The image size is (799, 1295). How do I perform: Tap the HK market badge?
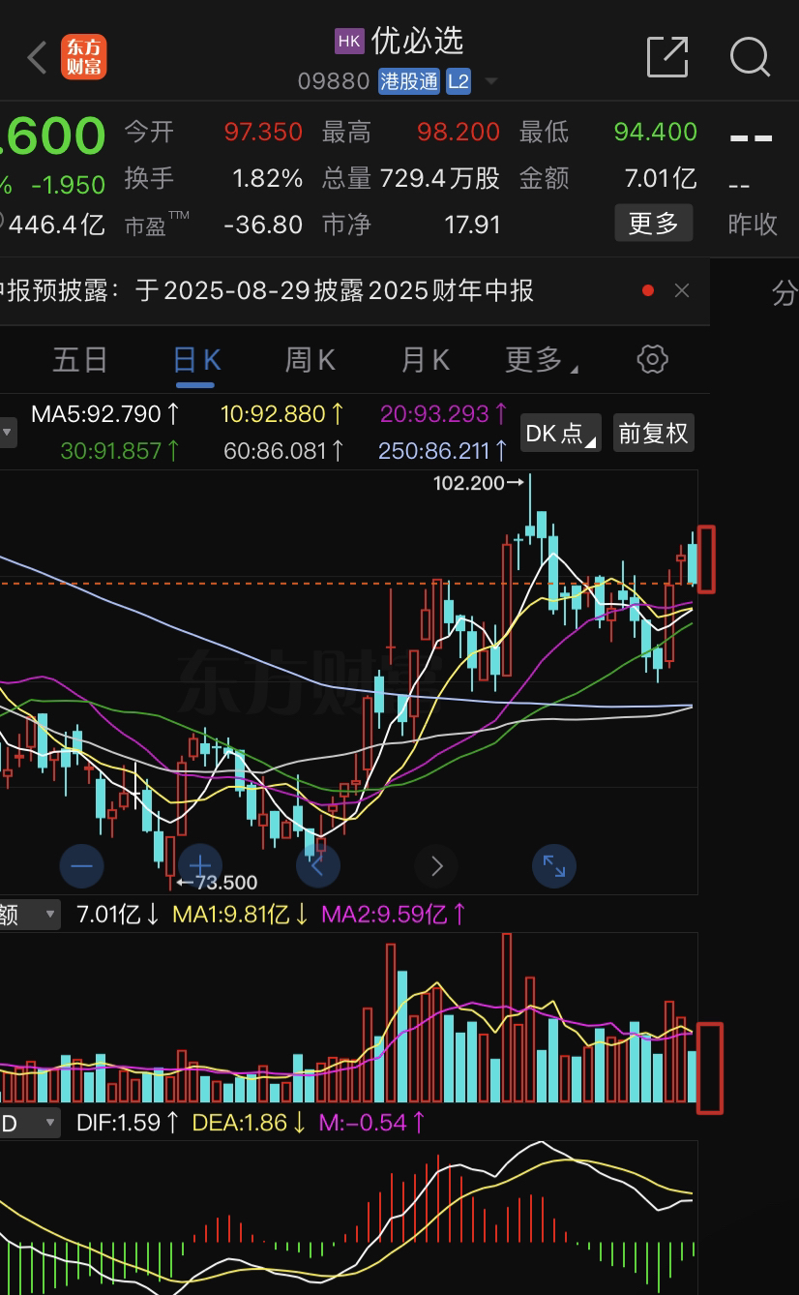click(x=349, y=41)
